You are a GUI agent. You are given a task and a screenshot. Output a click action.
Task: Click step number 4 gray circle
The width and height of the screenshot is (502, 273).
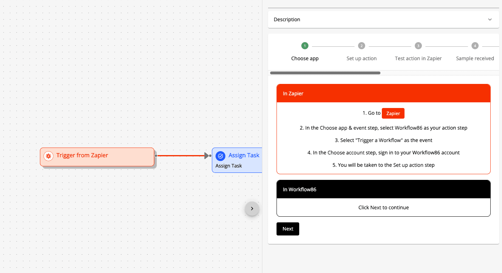point(475,46)
